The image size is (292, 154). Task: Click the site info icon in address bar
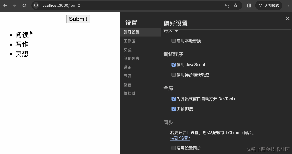(36, 5)
